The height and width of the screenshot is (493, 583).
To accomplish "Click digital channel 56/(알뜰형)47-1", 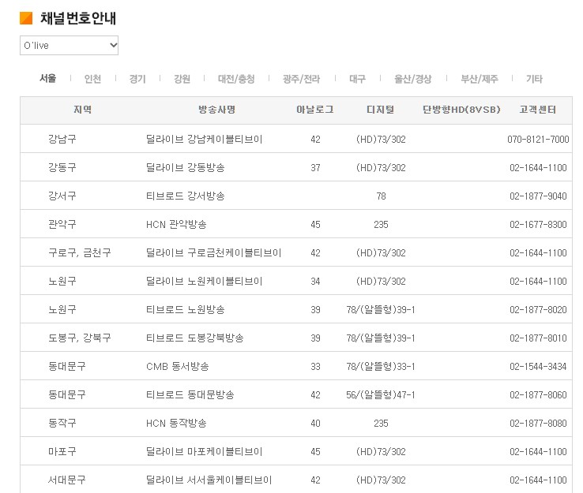I will tap(381, 394).
